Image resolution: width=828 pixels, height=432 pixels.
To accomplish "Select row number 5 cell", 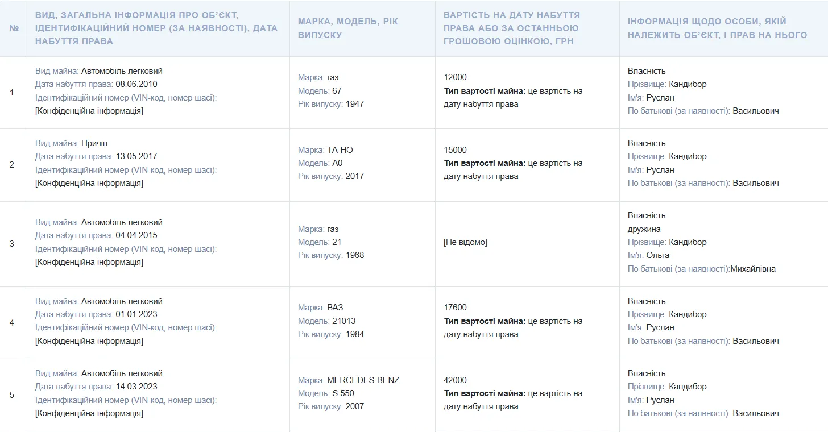I will pyautogui.click(x=12, y=395).
